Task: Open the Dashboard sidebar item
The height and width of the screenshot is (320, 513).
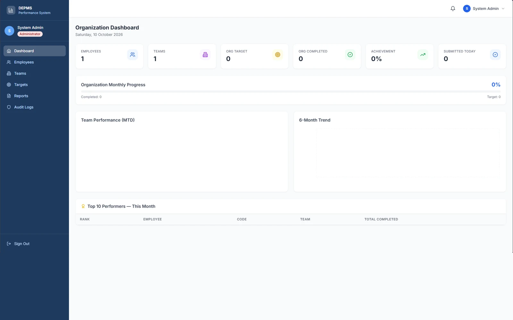Action: click(35, 51)
